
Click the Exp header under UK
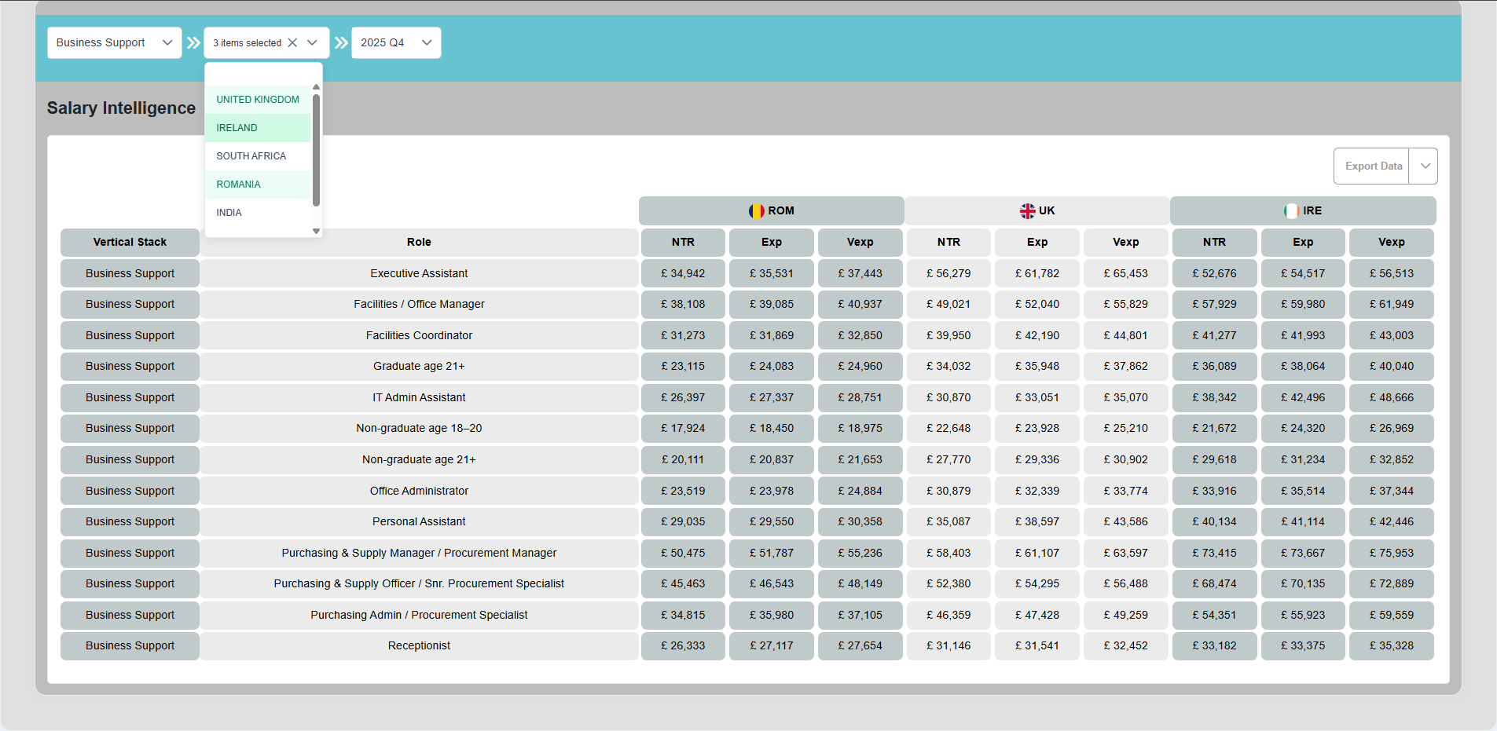click(1037, 243)
